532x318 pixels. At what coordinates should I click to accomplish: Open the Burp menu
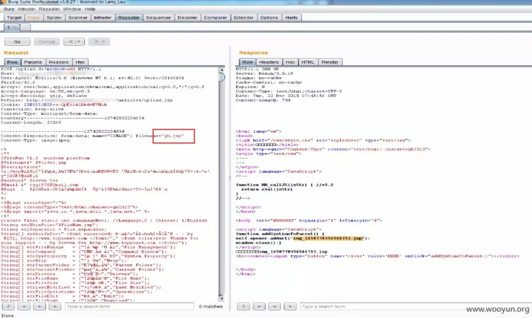9,9
